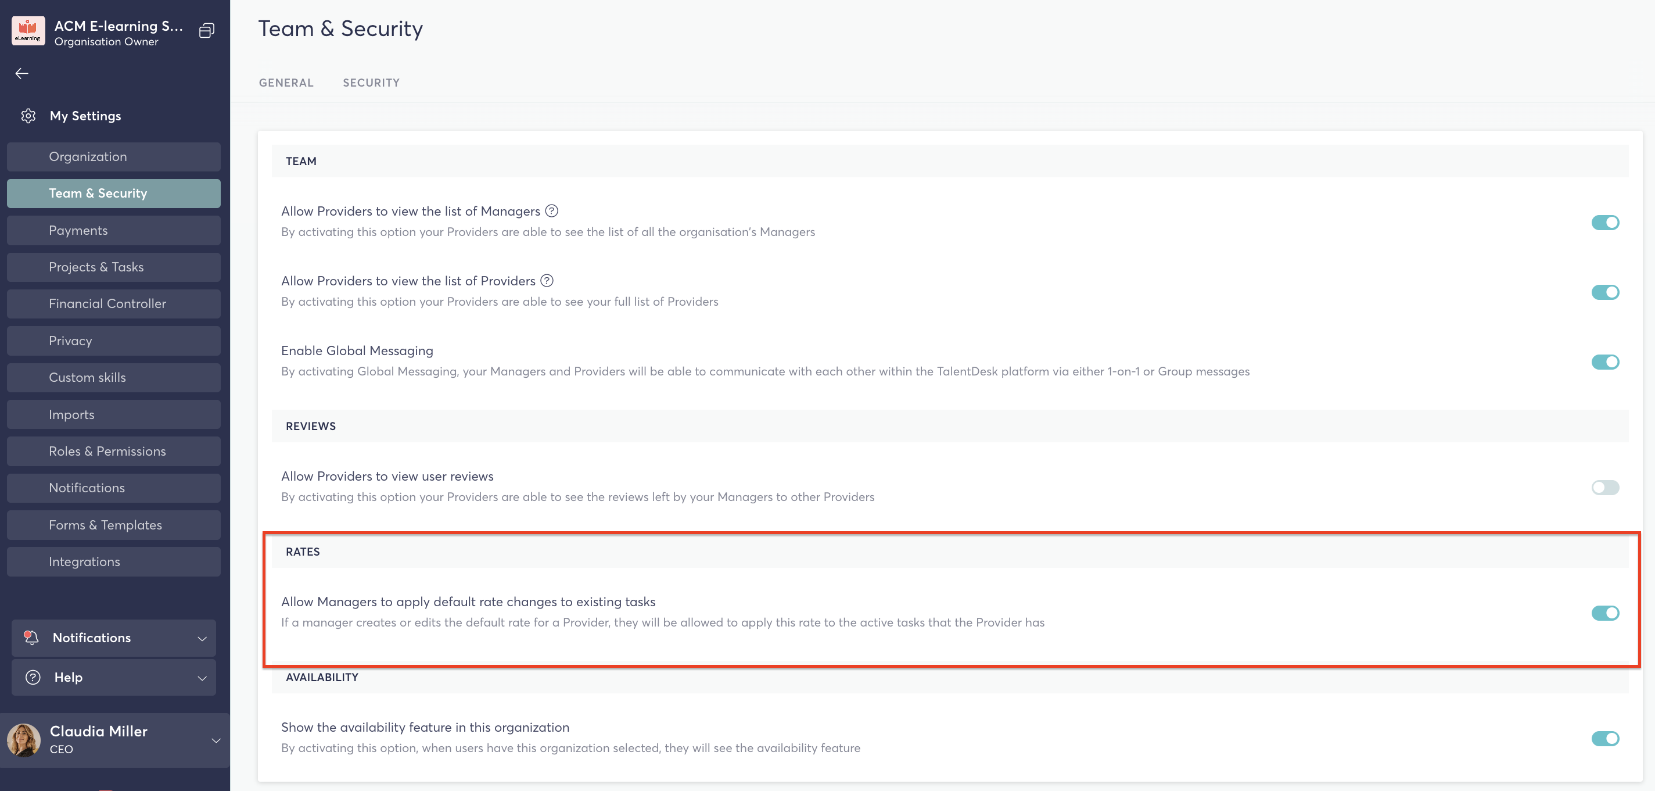Image resolution: width=1655 pixels, height=791 pixels.
Task: Switch to the GENERAL tab
Action: tap(286, 83)
